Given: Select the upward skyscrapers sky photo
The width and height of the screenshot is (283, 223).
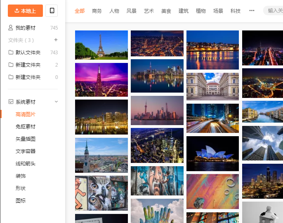Looking at the screenshot, I should pos(263,143).
